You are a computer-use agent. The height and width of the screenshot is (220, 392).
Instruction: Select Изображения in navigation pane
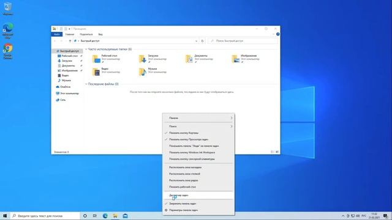69,71
